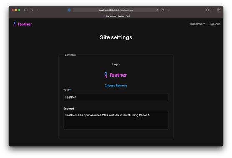Reload the page with the refresh icon

pyautogui.click(x=157, y=10)
